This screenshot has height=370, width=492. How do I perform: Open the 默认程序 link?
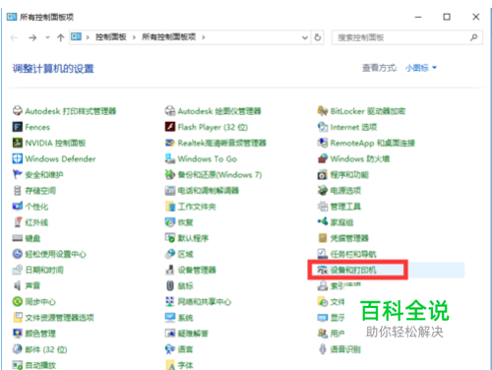pos(193,238)
